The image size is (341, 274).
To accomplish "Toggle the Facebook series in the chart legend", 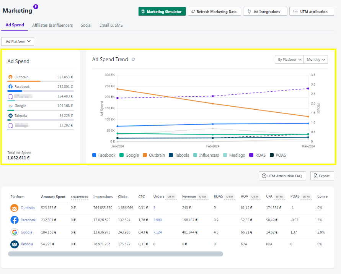I will click(104, 155).
